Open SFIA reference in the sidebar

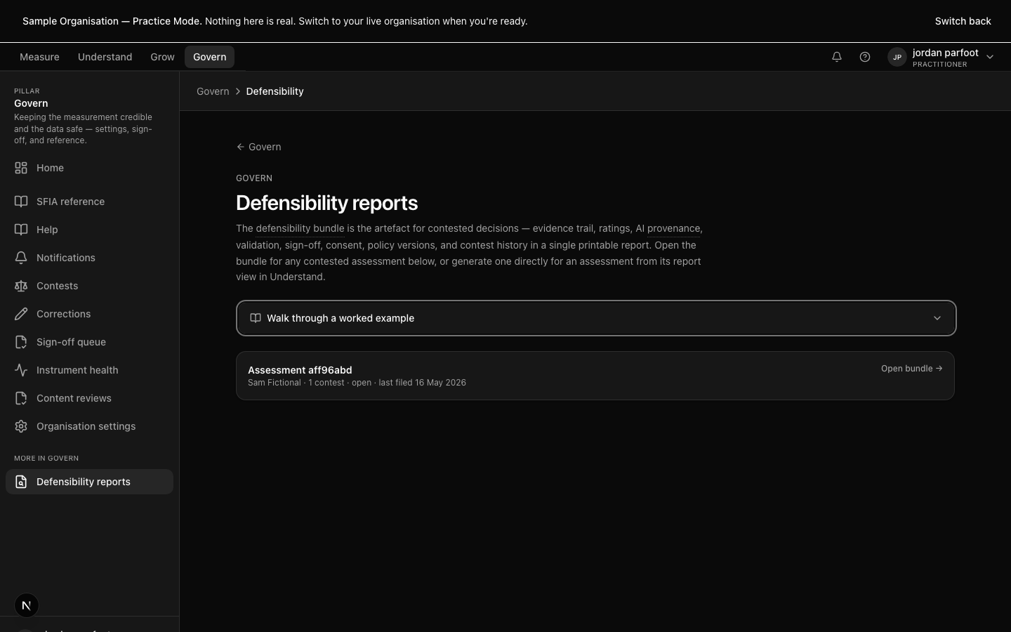89,202
